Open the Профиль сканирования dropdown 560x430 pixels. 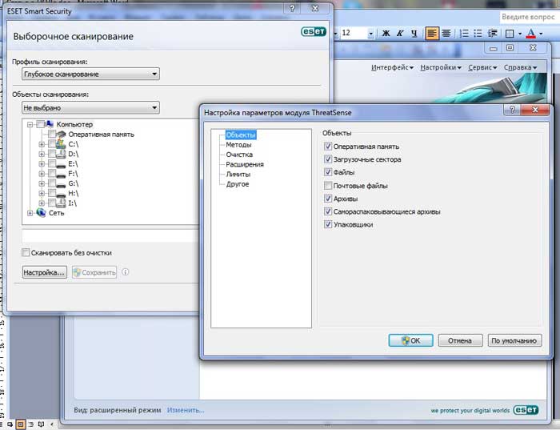90,74
